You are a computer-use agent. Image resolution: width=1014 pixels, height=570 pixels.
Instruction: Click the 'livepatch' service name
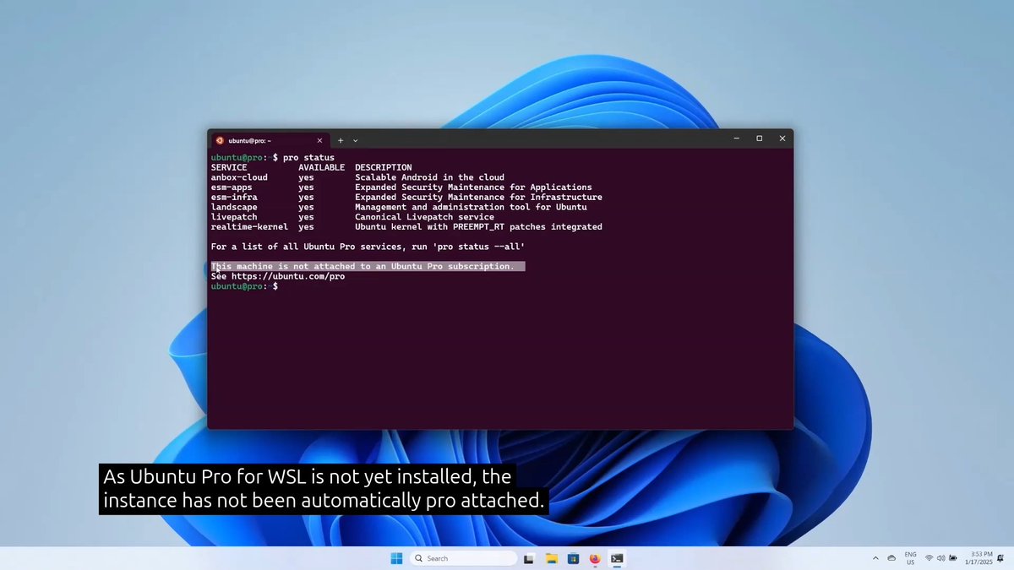234,217
